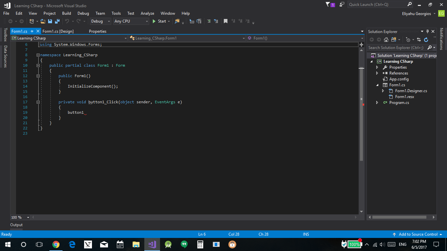The image size is (447, 251).
Task: Click the Save All toolbar icon
Action: [57, 21]
